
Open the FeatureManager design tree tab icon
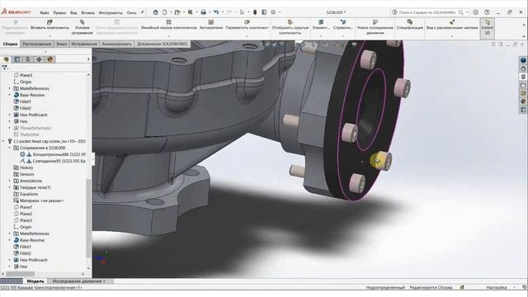click(x=6, y=59)
